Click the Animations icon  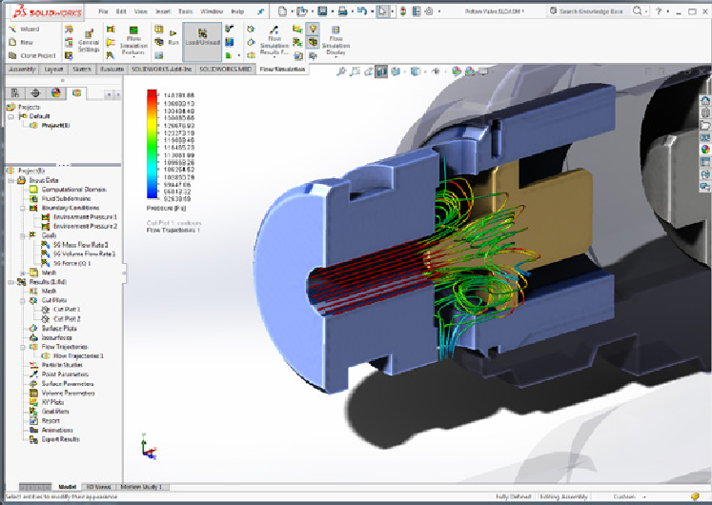point(33,430)
